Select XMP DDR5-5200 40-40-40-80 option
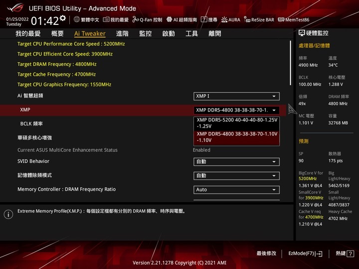The image size is (359, 269). (236, 123)
